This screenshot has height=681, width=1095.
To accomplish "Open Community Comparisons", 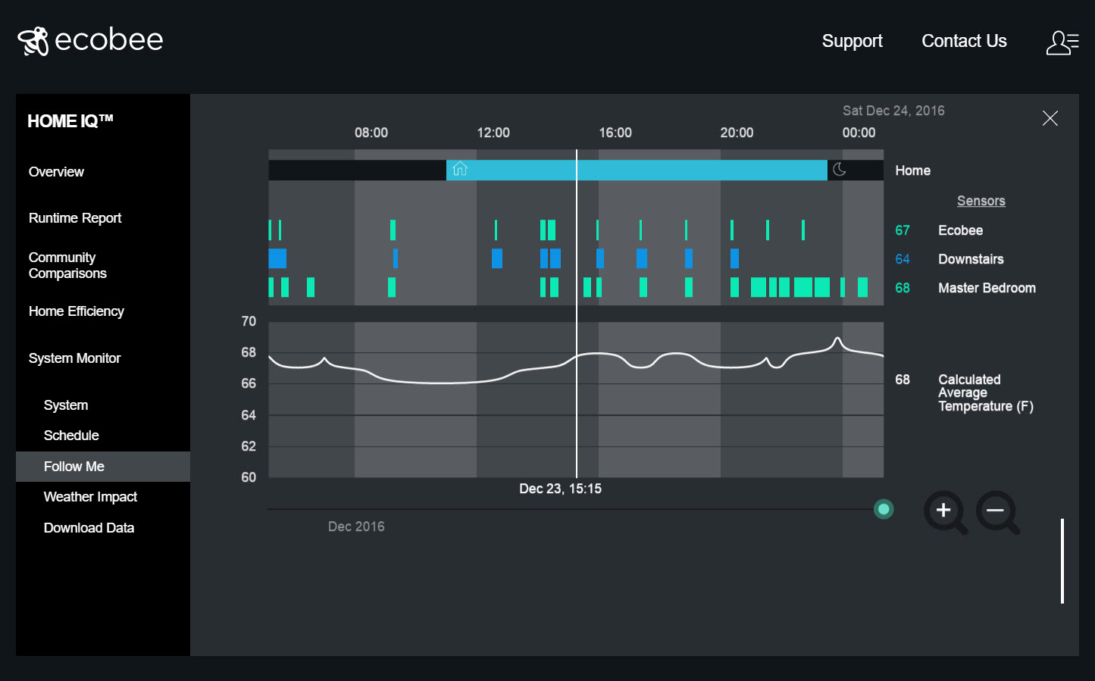I will pos(67,265).
